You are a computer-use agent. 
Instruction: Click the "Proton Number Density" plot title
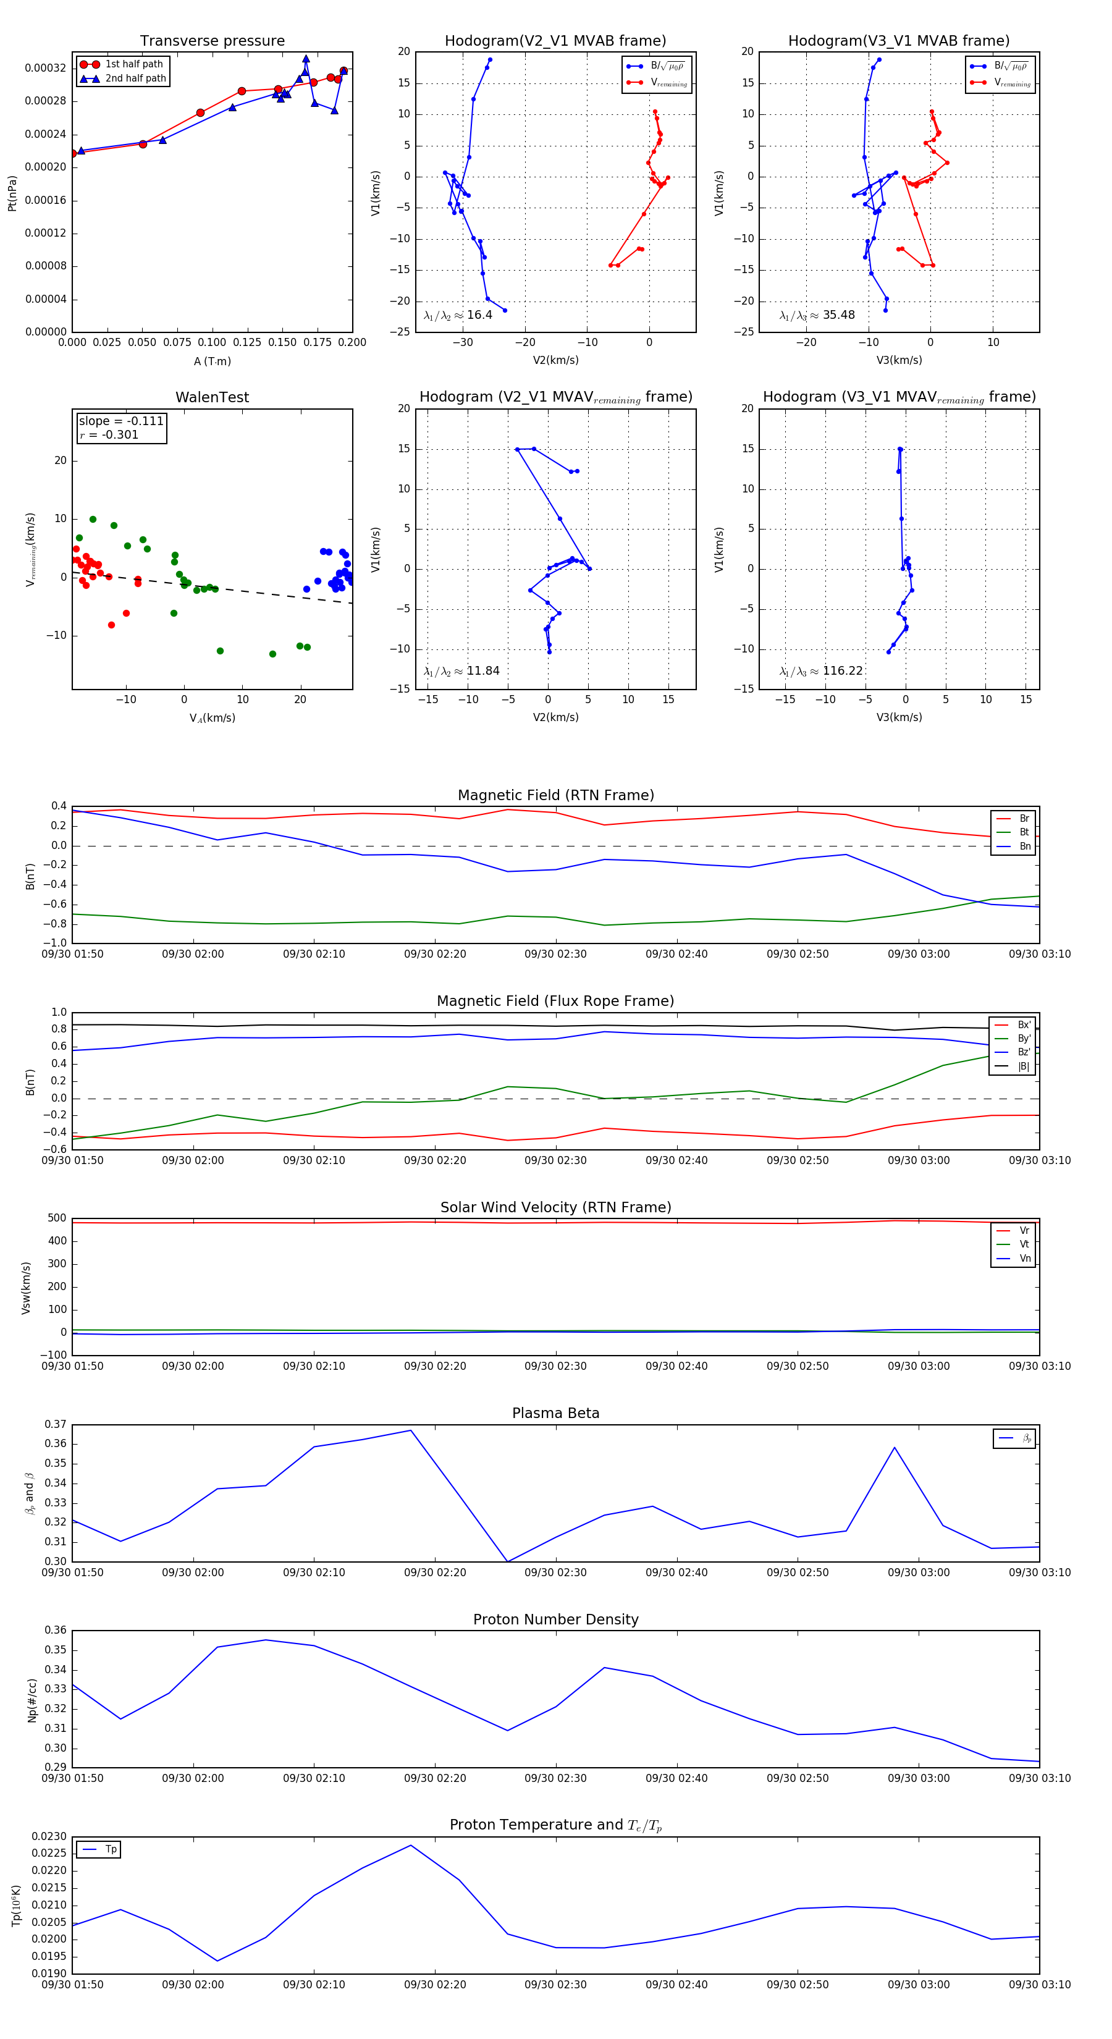click(555, 1619)
